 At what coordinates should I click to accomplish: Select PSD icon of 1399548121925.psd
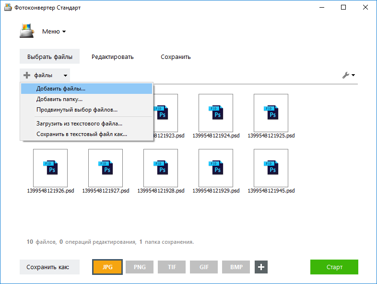click(271, 113)
